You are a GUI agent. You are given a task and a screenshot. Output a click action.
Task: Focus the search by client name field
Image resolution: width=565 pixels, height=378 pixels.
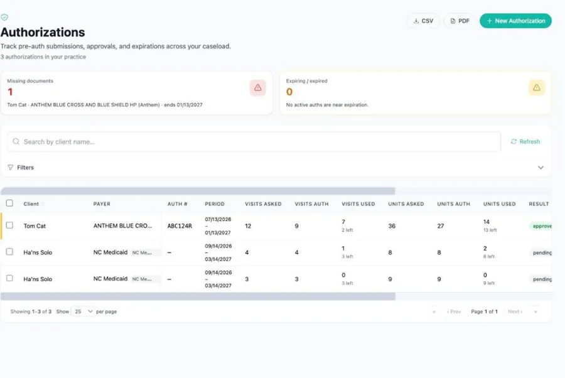click(254, 142)
